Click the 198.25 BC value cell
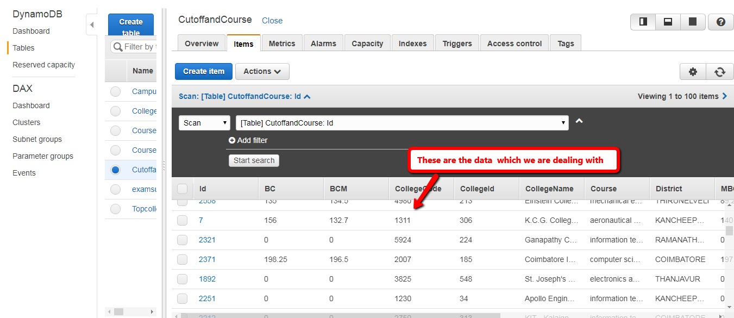 click(275, 259)
